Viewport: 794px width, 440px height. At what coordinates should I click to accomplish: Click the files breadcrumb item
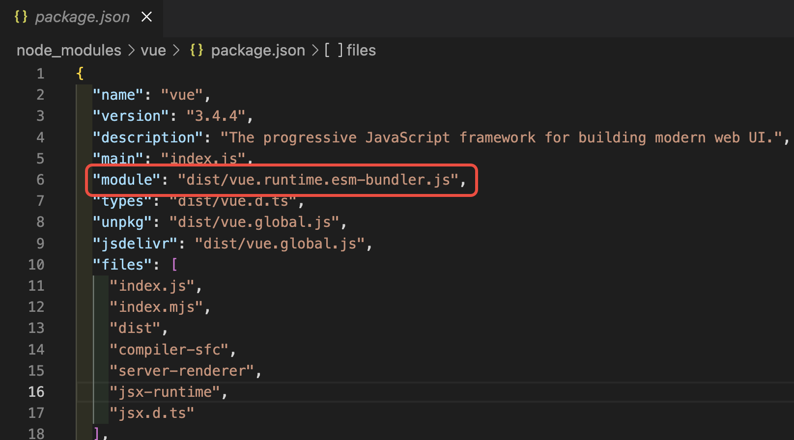pos(361,50)
